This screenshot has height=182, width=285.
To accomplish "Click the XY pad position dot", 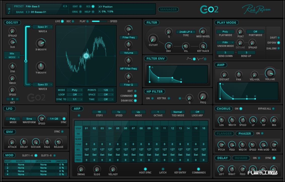I will [x=86, y=56].
